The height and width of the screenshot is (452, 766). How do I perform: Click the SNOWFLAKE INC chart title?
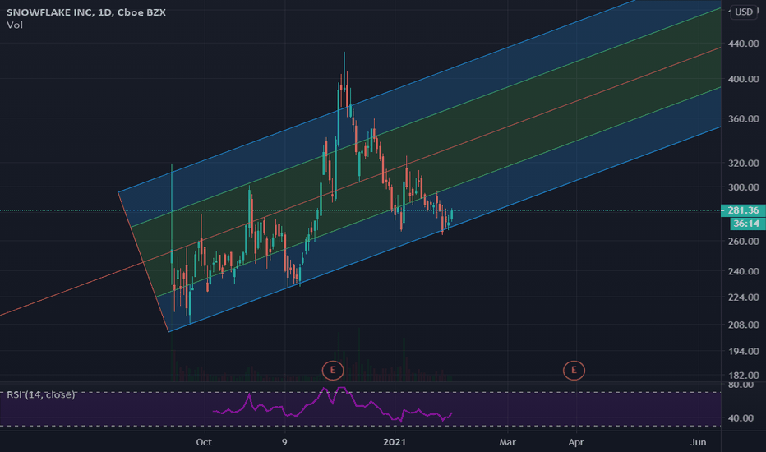tap(86, 12)
